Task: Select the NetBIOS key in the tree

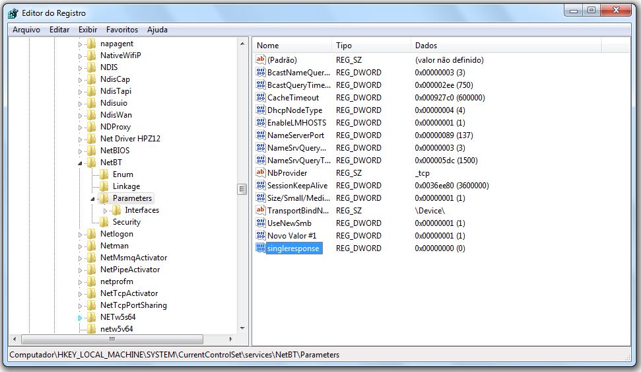Action: 114,151
